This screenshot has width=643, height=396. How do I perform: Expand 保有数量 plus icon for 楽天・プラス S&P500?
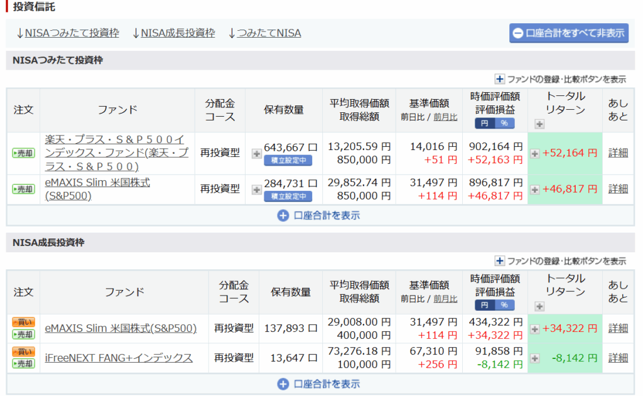point(257,154)
